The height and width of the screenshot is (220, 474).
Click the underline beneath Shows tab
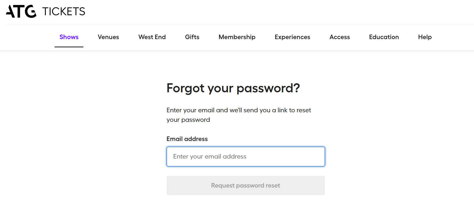[x=69, y=47]
